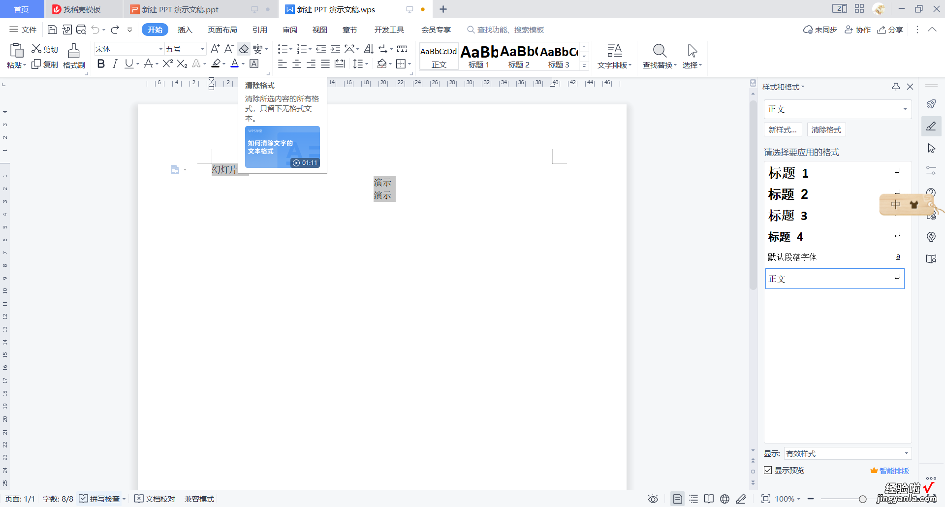Click the Bold formatting icon
945x507 pixels.
pos(101,63)
